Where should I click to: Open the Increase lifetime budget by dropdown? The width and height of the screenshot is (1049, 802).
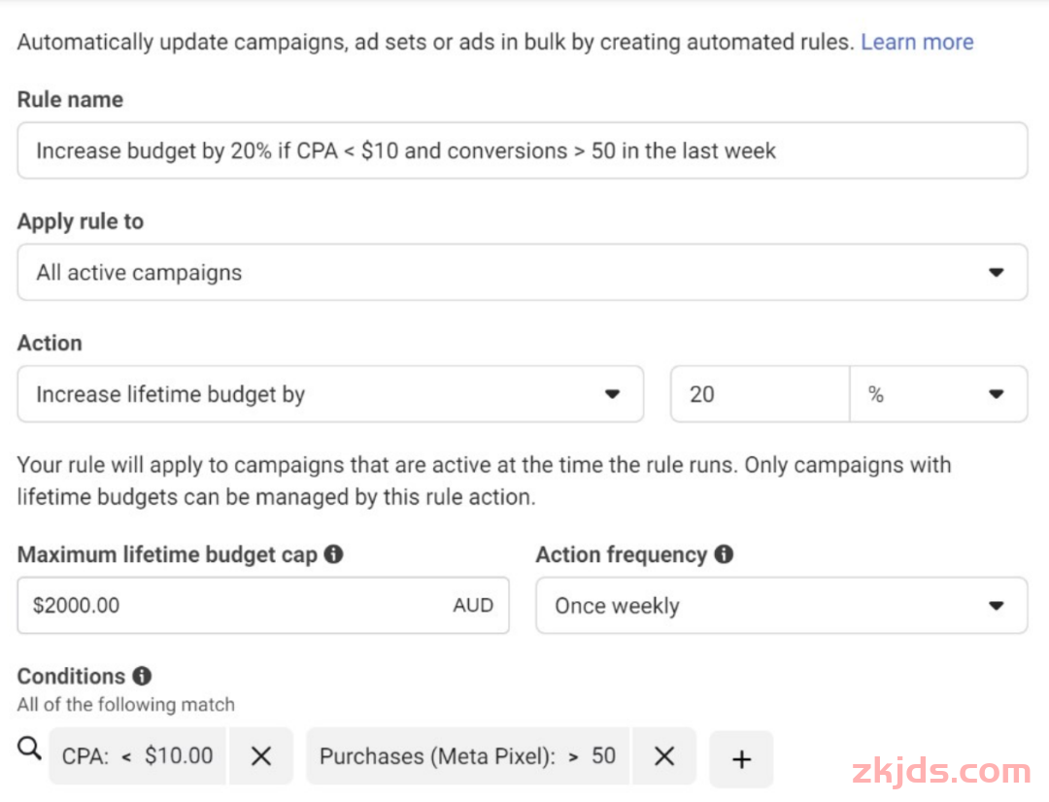[330, 394]
